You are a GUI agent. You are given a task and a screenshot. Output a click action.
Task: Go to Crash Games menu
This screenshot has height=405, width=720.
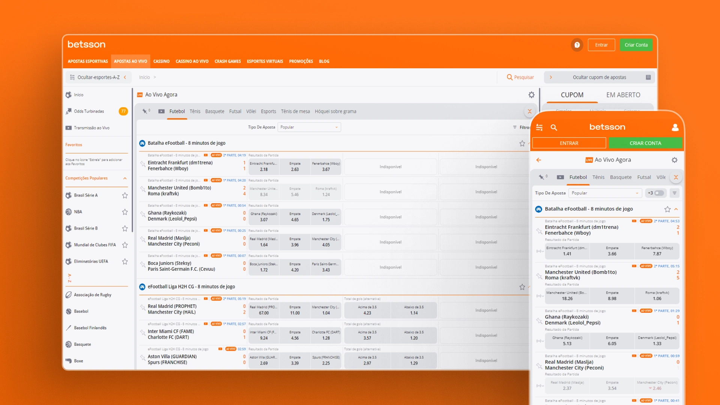(x=228, y=61)
